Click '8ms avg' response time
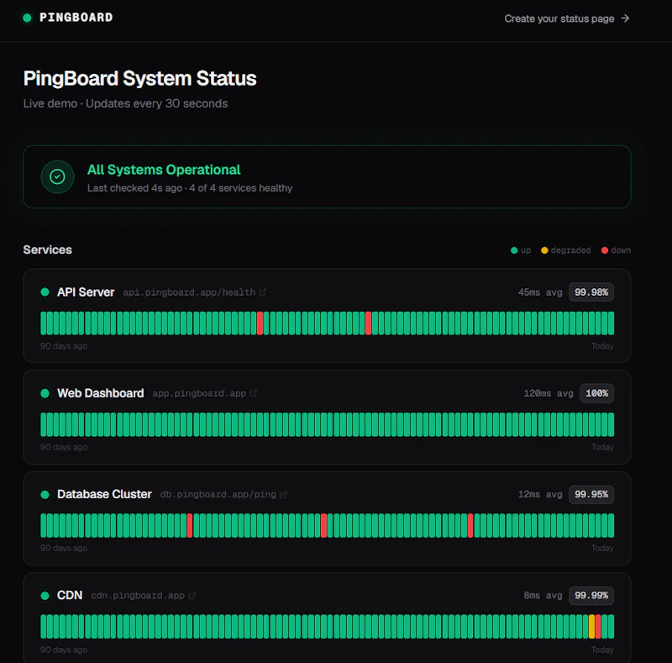 (543, 596)
